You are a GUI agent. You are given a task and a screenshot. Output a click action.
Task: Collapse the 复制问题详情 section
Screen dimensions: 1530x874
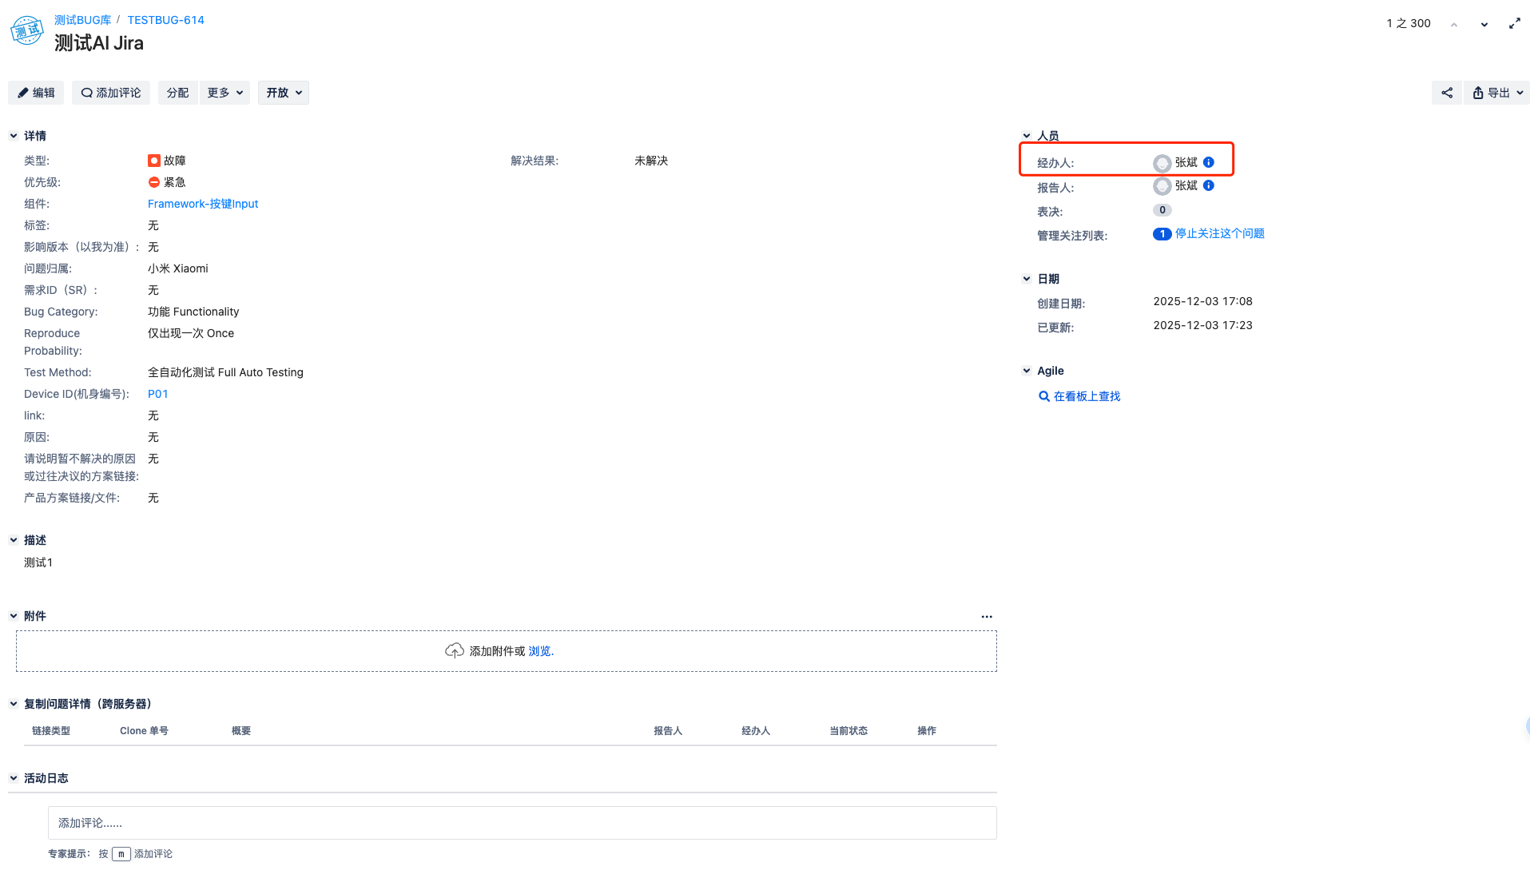point(14,704)
